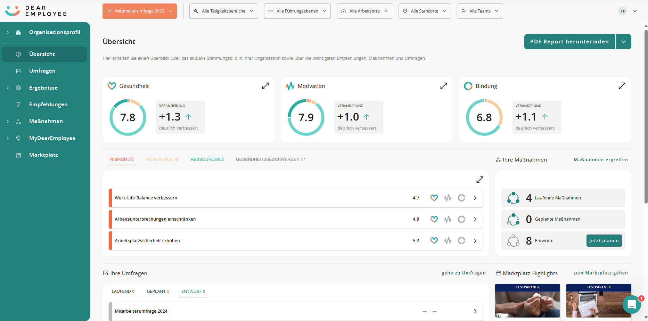Click the Dear Employee logo
This screenshot has width=648, height=321.
[36, 11]
